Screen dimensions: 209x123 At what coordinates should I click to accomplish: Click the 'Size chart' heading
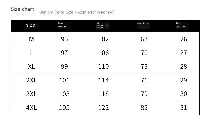pyautogui.click(x=22, y=9)
